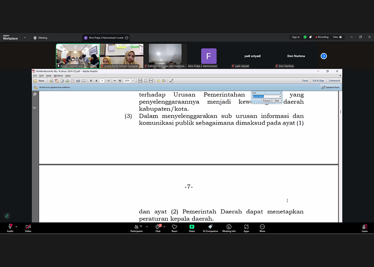Click the zoom out minus icon

point(115,81)
